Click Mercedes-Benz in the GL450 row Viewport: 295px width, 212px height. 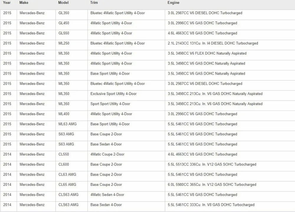[x=32, y=23]
